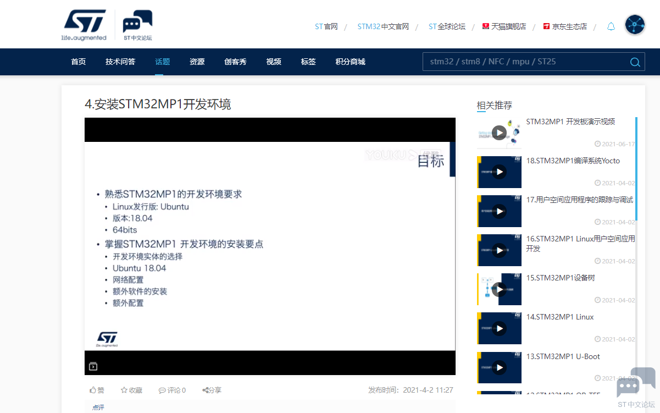Image resolution: width=660 pixels, height=413 pixels.
Task: Open 14.STM32MP1 Linux title link
Action: pyautogui.click(x=560, y=317)
